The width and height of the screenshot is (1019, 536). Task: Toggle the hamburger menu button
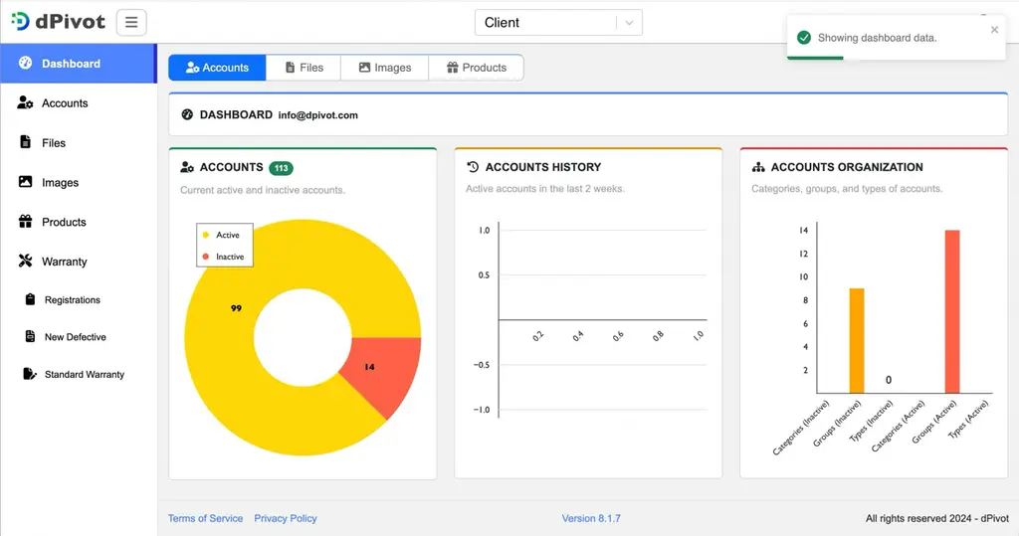[131, 22]
